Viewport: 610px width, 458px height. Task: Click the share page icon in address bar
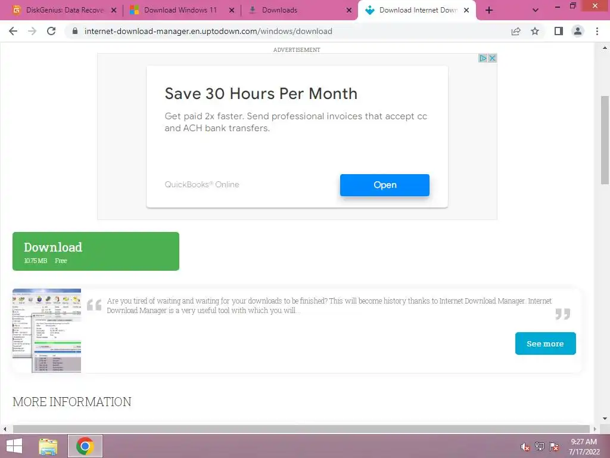click(516, 31)
